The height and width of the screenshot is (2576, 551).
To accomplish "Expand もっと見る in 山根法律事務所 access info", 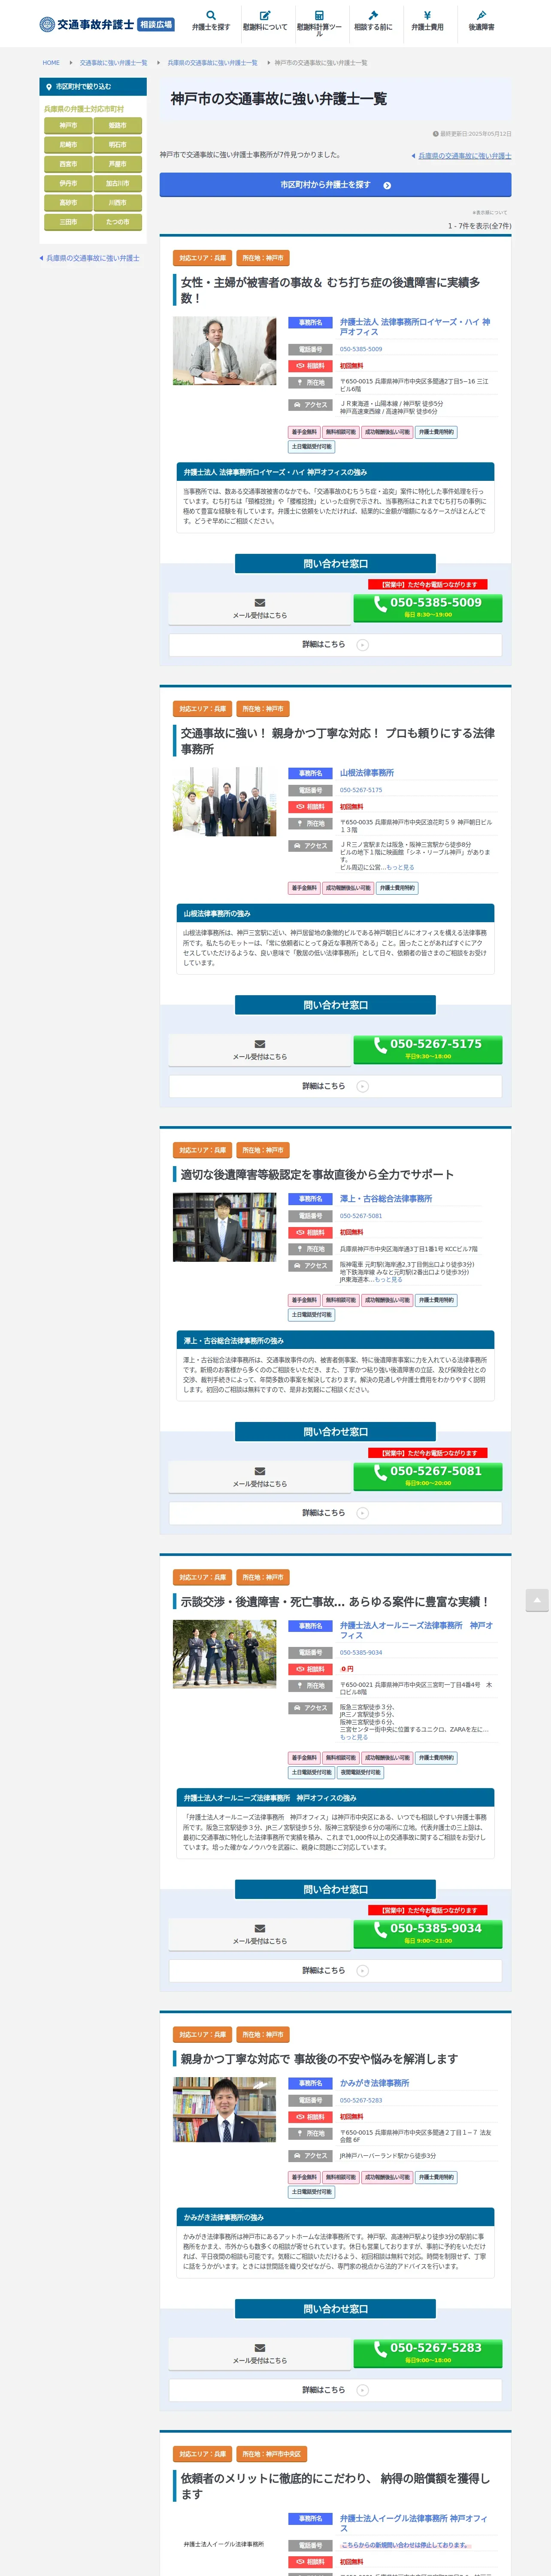I will 400,867.
